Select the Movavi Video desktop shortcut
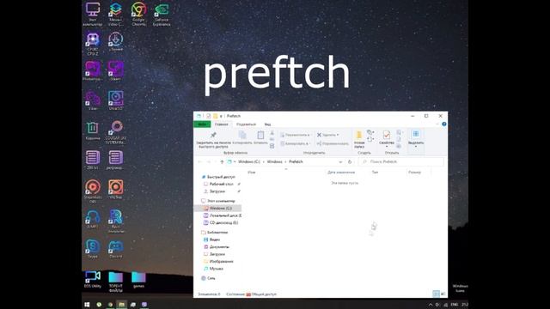This screenshot has width=550, height=309. pos(115,14)
